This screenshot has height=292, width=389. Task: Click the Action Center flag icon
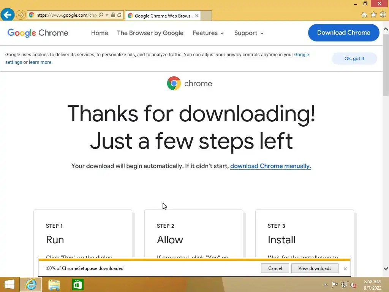335,285
